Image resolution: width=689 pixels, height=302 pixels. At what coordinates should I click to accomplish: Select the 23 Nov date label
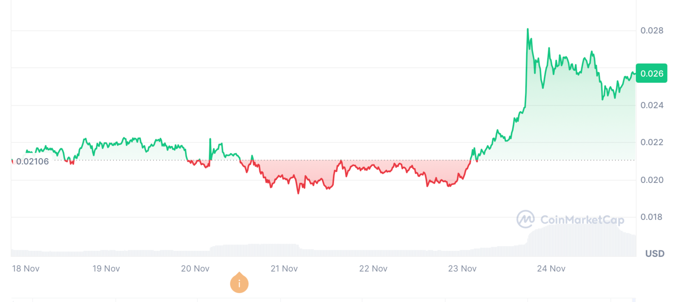point(462,268)
